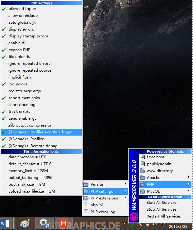The image size is (193, 230).
Task: Select date.timezone = UTC entry
Action: tap(41, 157)
